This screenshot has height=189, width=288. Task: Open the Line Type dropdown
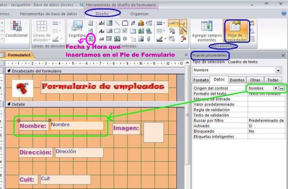point(161,31)
